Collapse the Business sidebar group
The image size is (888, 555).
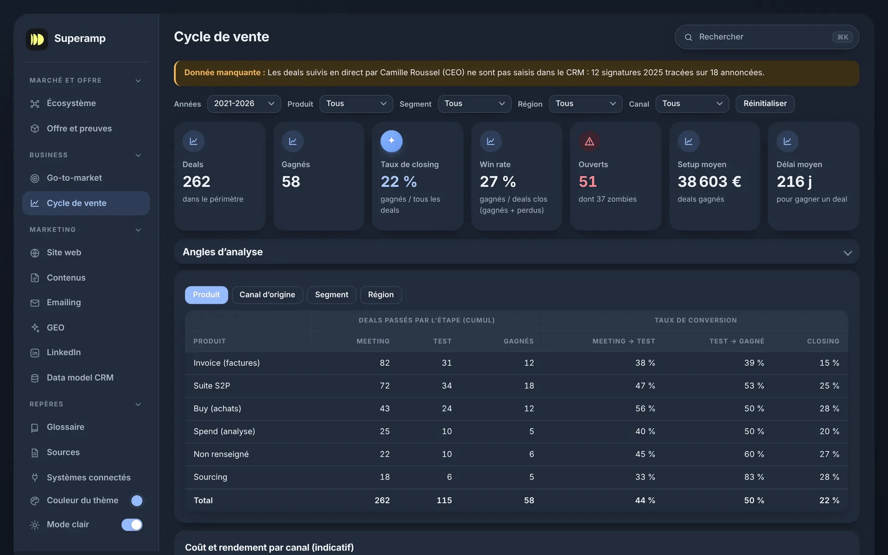point(138,155)
